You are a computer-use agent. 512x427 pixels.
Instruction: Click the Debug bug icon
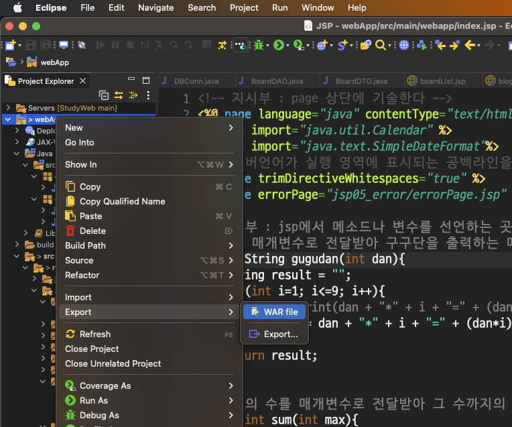coord(259,45)
